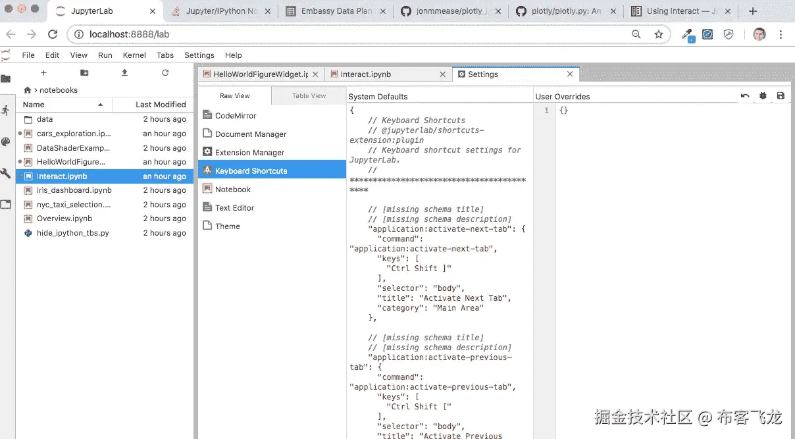
Task: Open the running sessions sidebar icon
Action: [x=5, y=110]
